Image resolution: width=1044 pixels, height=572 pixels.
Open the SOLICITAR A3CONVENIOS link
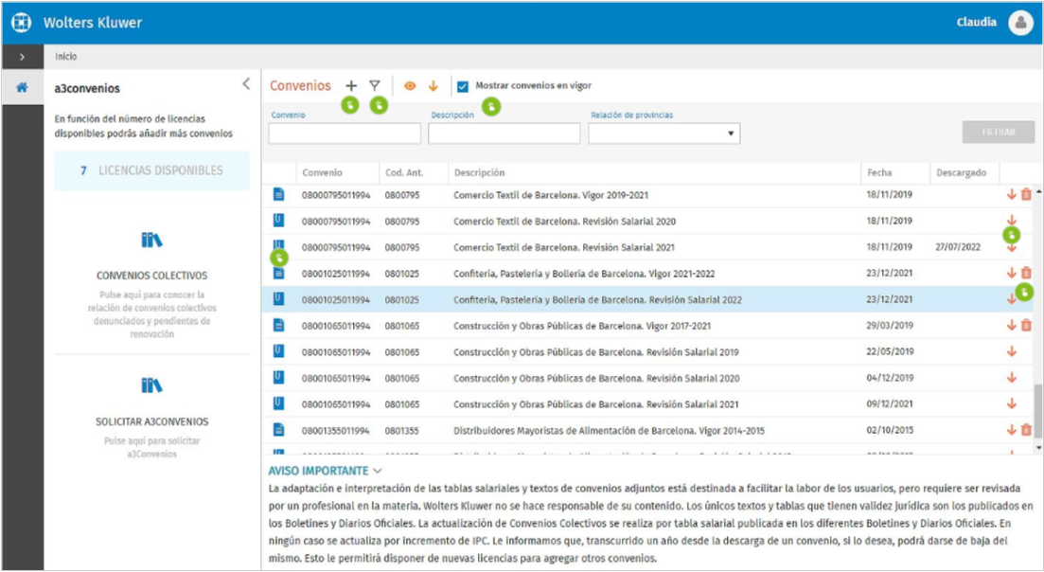click(151, 421)
